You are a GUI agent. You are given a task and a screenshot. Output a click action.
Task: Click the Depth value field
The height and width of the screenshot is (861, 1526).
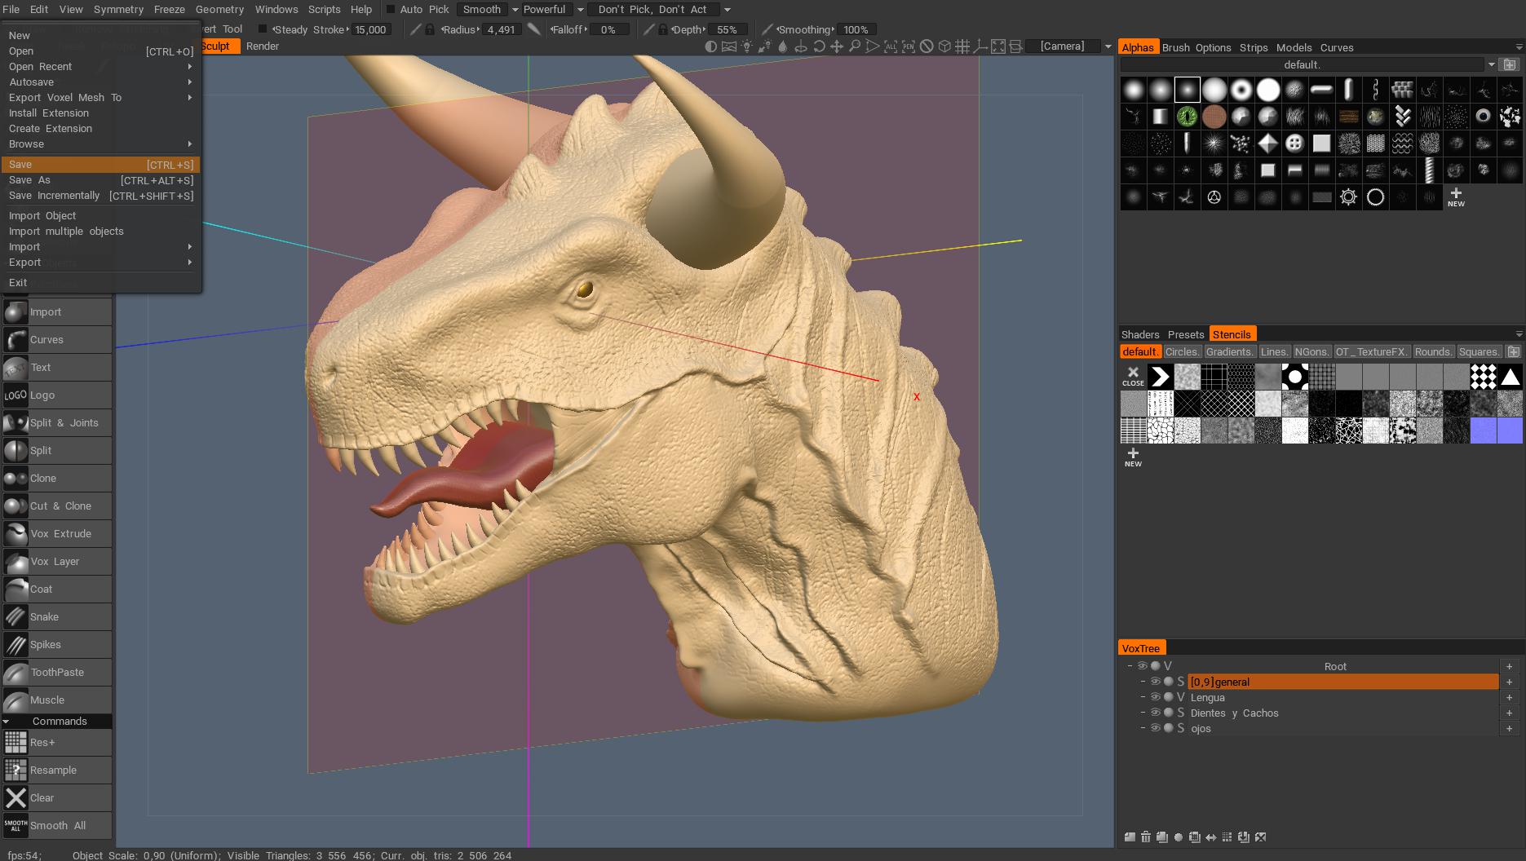coord(727,29)
